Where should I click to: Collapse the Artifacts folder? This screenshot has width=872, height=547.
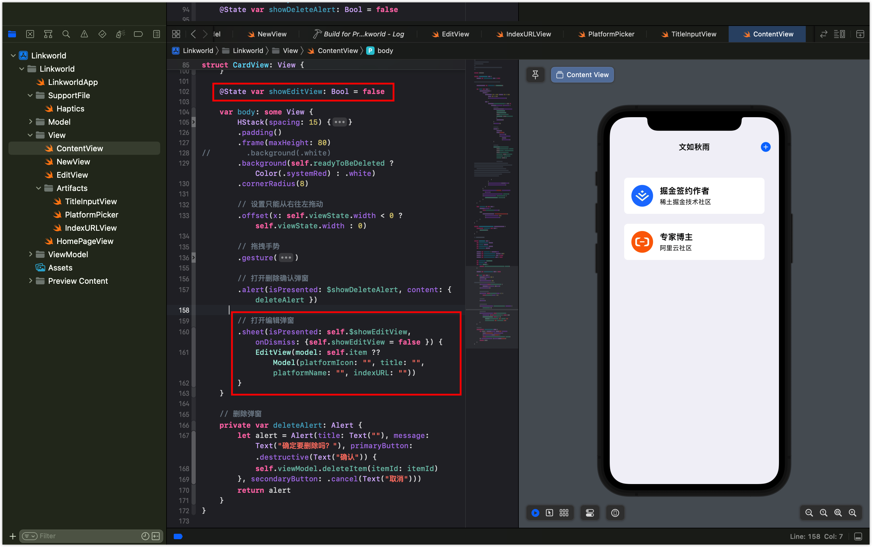coord(39,188)
